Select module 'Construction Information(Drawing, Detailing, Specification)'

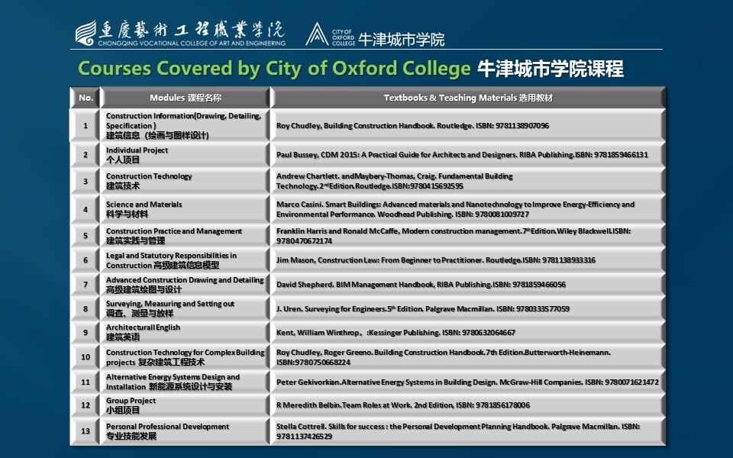click(x=186, y=125)
